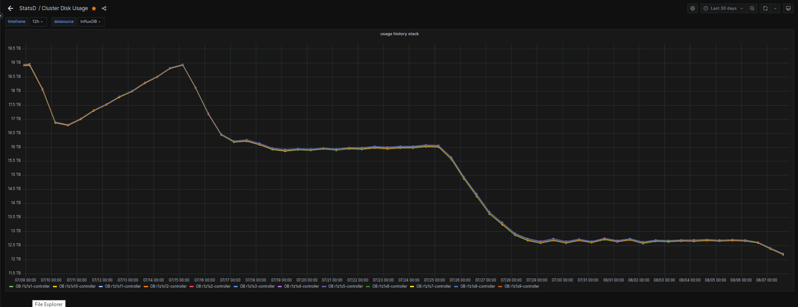Click OB r1z1s4-controller purple color swatch
This screenshot has width=798, height=307.
click(280, 286)
